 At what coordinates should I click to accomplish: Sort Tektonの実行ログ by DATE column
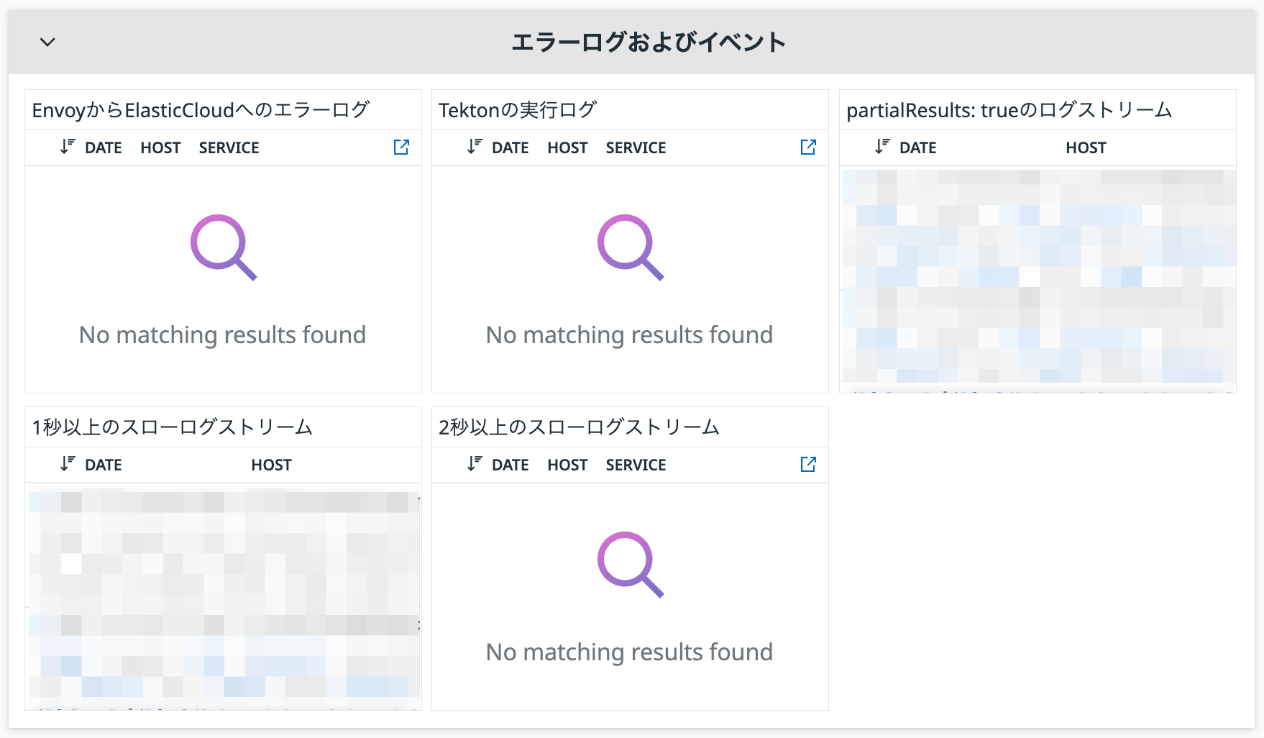pyautogui.click(x=510, y=148)
